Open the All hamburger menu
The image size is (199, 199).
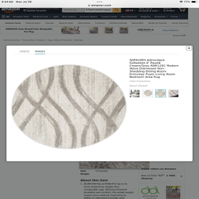[x=6, y=17]
